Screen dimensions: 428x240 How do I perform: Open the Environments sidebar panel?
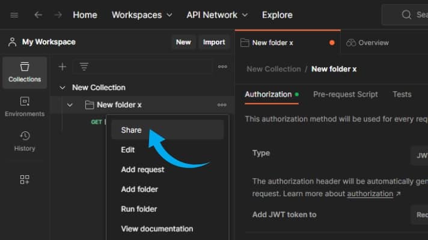pyautogui.click(x=25, y=107)
